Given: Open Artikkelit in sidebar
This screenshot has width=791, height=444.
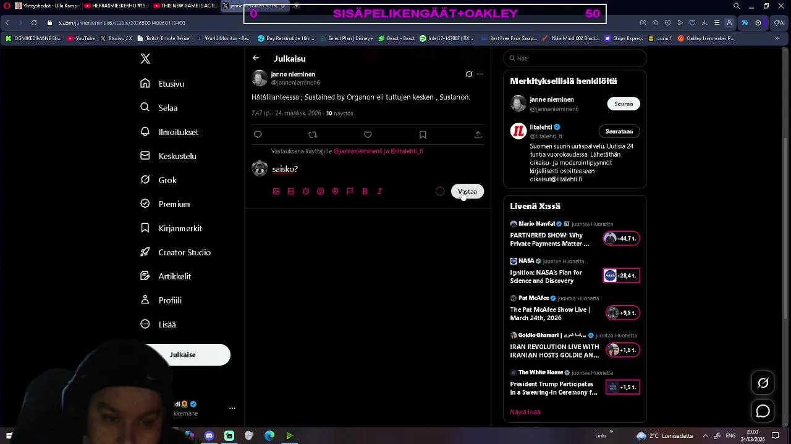Looking at the screenshot, I should (x=166, y=276).
